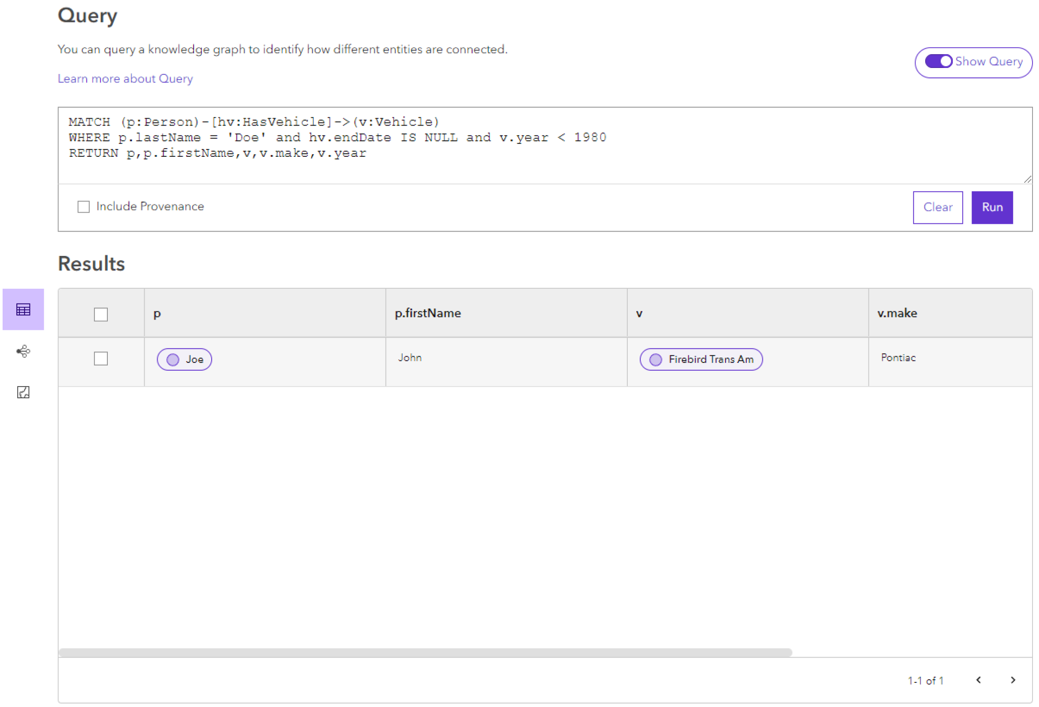Viewport: 1039px width, 707px height.
Task: Expand the query input text area
Action: 1028,178
